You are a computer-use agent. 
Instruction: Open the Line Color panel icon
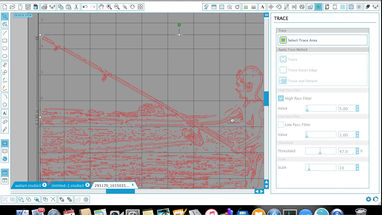[246, 7]
